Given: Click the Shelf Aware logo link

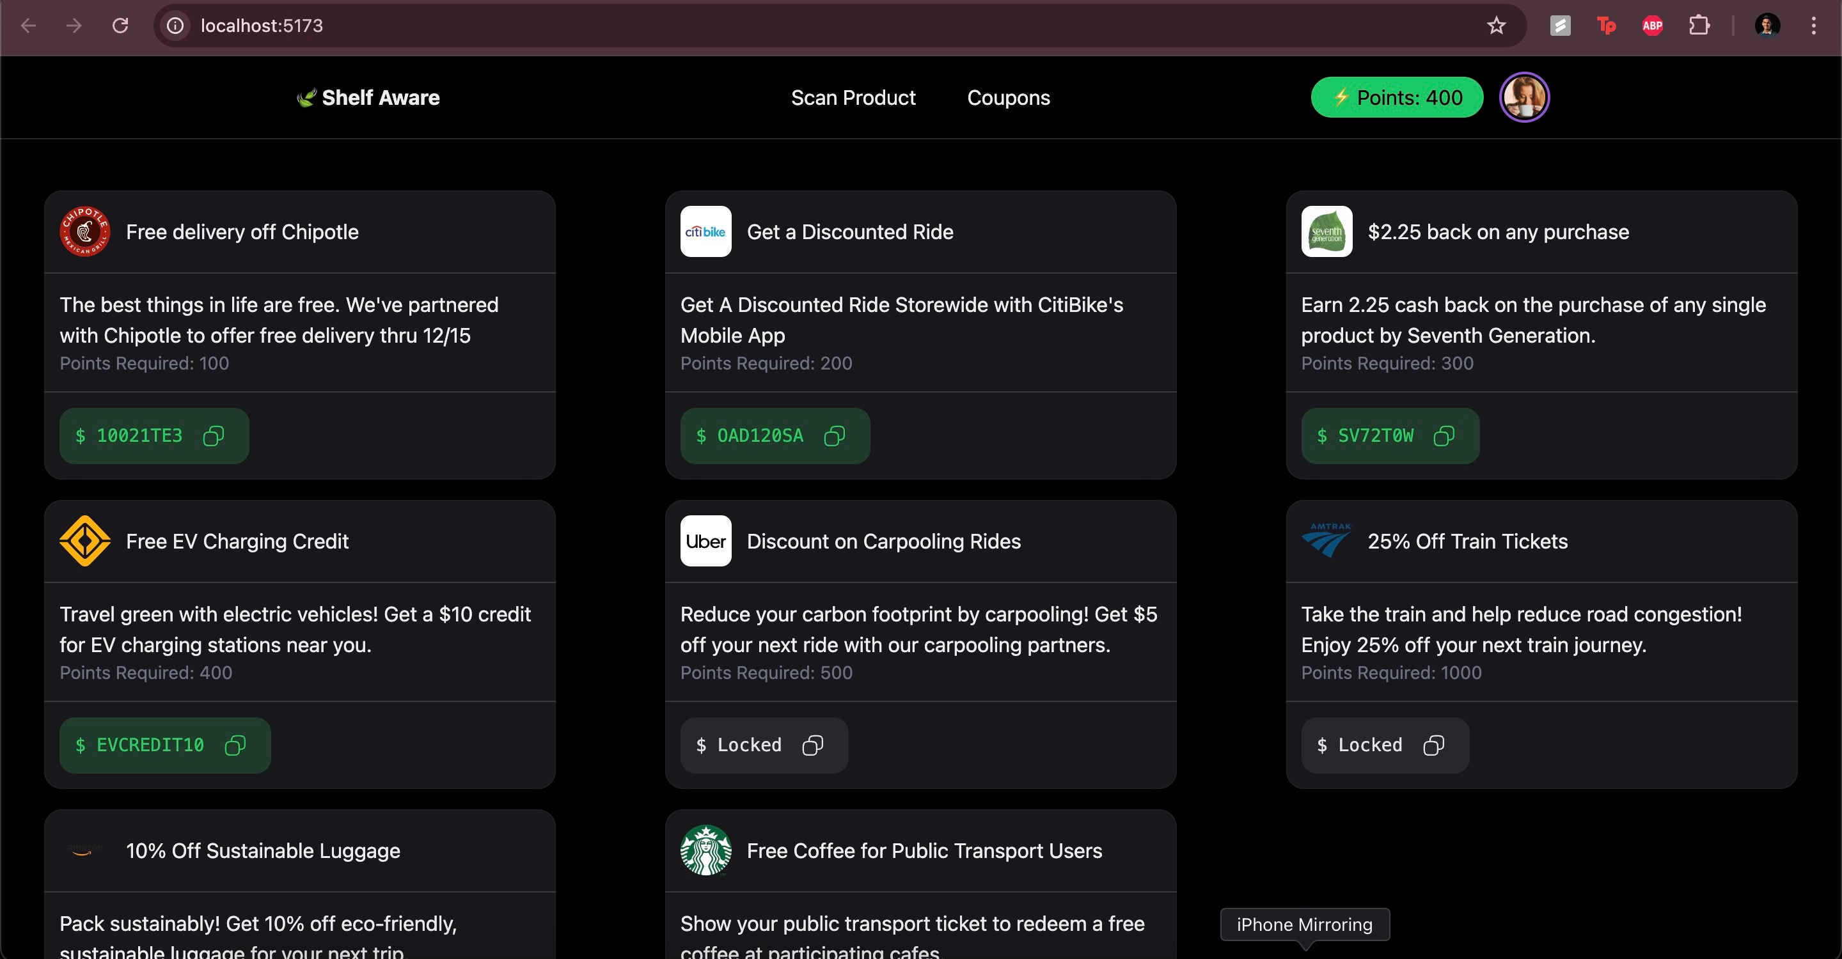Looking at the screenshot, I should point(368,98).
